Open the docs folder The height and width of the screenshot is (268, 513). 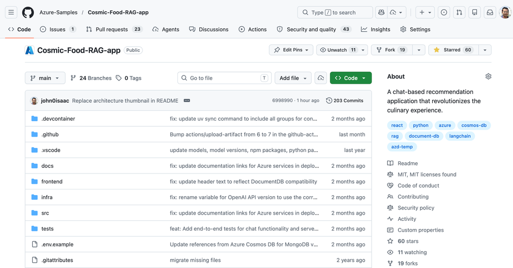point(47,166)
